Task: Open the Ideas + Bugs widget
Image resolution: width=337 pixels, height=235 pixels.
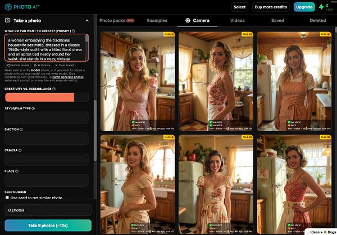Action: 321,232
